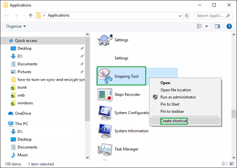Click the Back navigation arrow
Viewport: 237px width, 168px height.
7,16
